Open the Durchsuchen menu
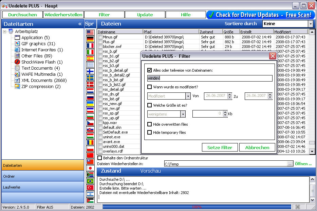The height and width of the screenshot is (211, 317). [x=22, y=15]
